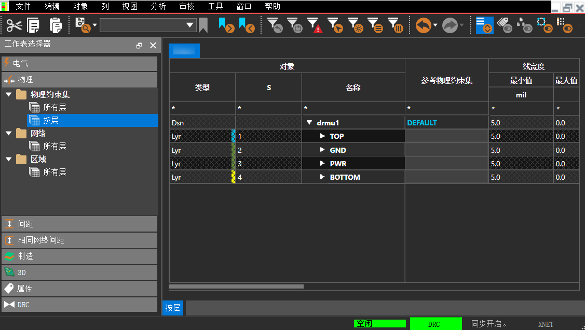Expand the TOP layer row
This screenshot has width=585, height=330.
pos(322,136)
